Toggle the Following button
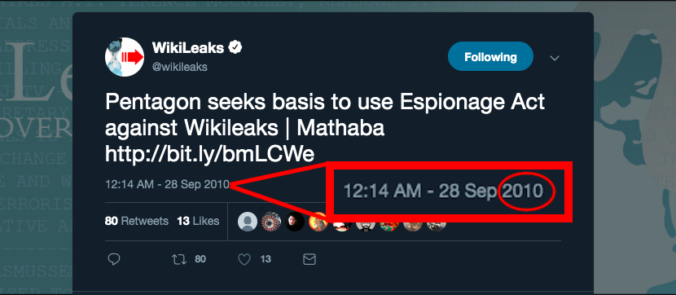This screenshot has width=676, height=295. point(490,56)
